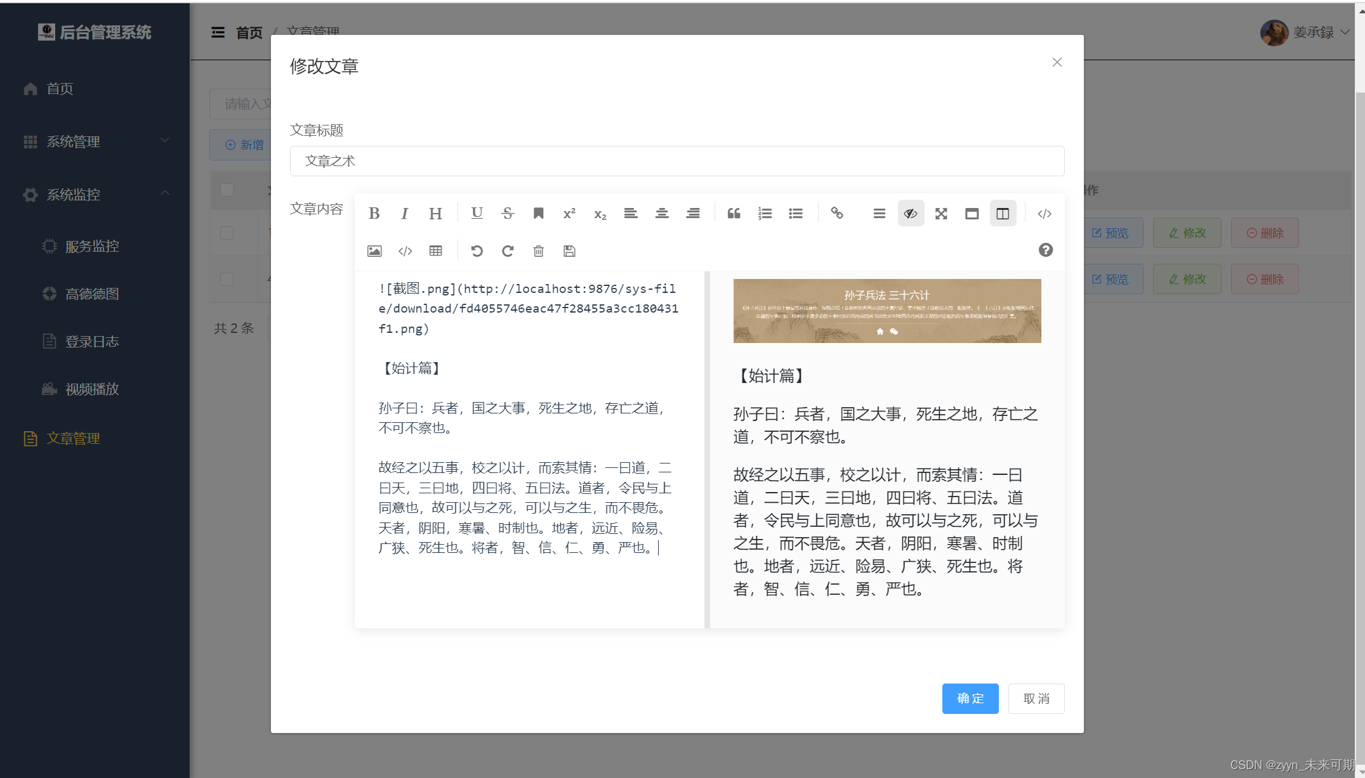This screenshot has width=1365, height=778.
Task: Undo the last edit
Action: (477, 250)
